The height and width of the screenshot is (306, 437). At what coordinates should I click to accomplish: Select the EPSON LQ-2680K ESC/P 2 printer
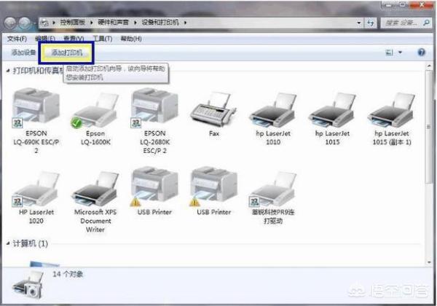point(154,121)
